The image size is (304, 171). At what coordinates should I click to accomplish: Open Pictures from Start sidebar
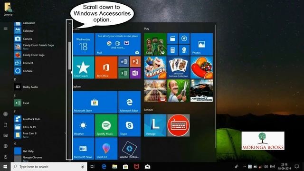(5, 135)
